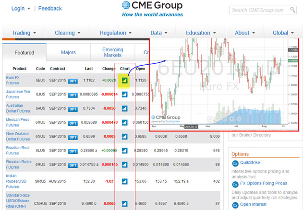303x210 pixels.
Task: Click OPT badge for Euro FX 6EU5
Action: (x=73, y=81)
